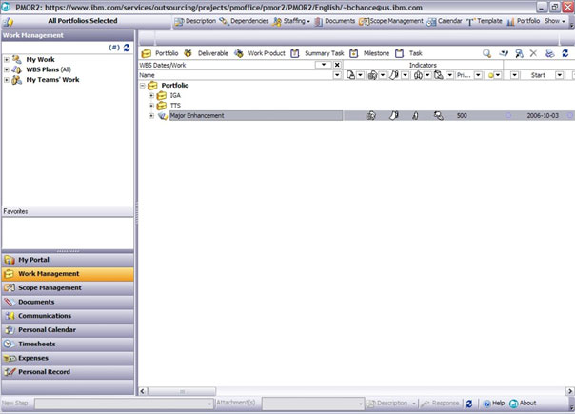The image size is (575, 414).
Task: Open the Pri... column dropdown arrow
Action: pyautogui.click(x=478, y=75)
